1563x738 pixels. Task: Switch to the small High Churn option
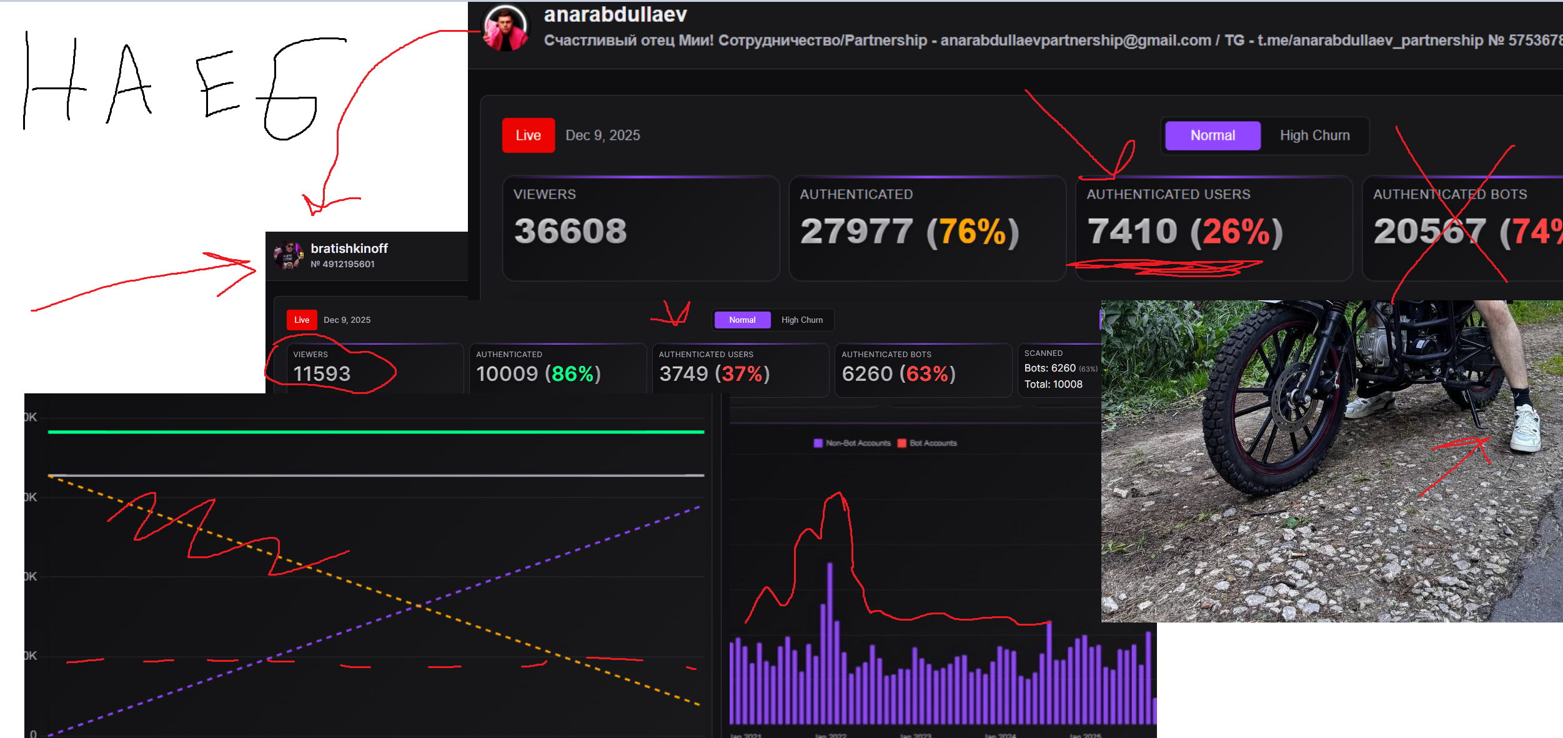[x=801, y=320]
